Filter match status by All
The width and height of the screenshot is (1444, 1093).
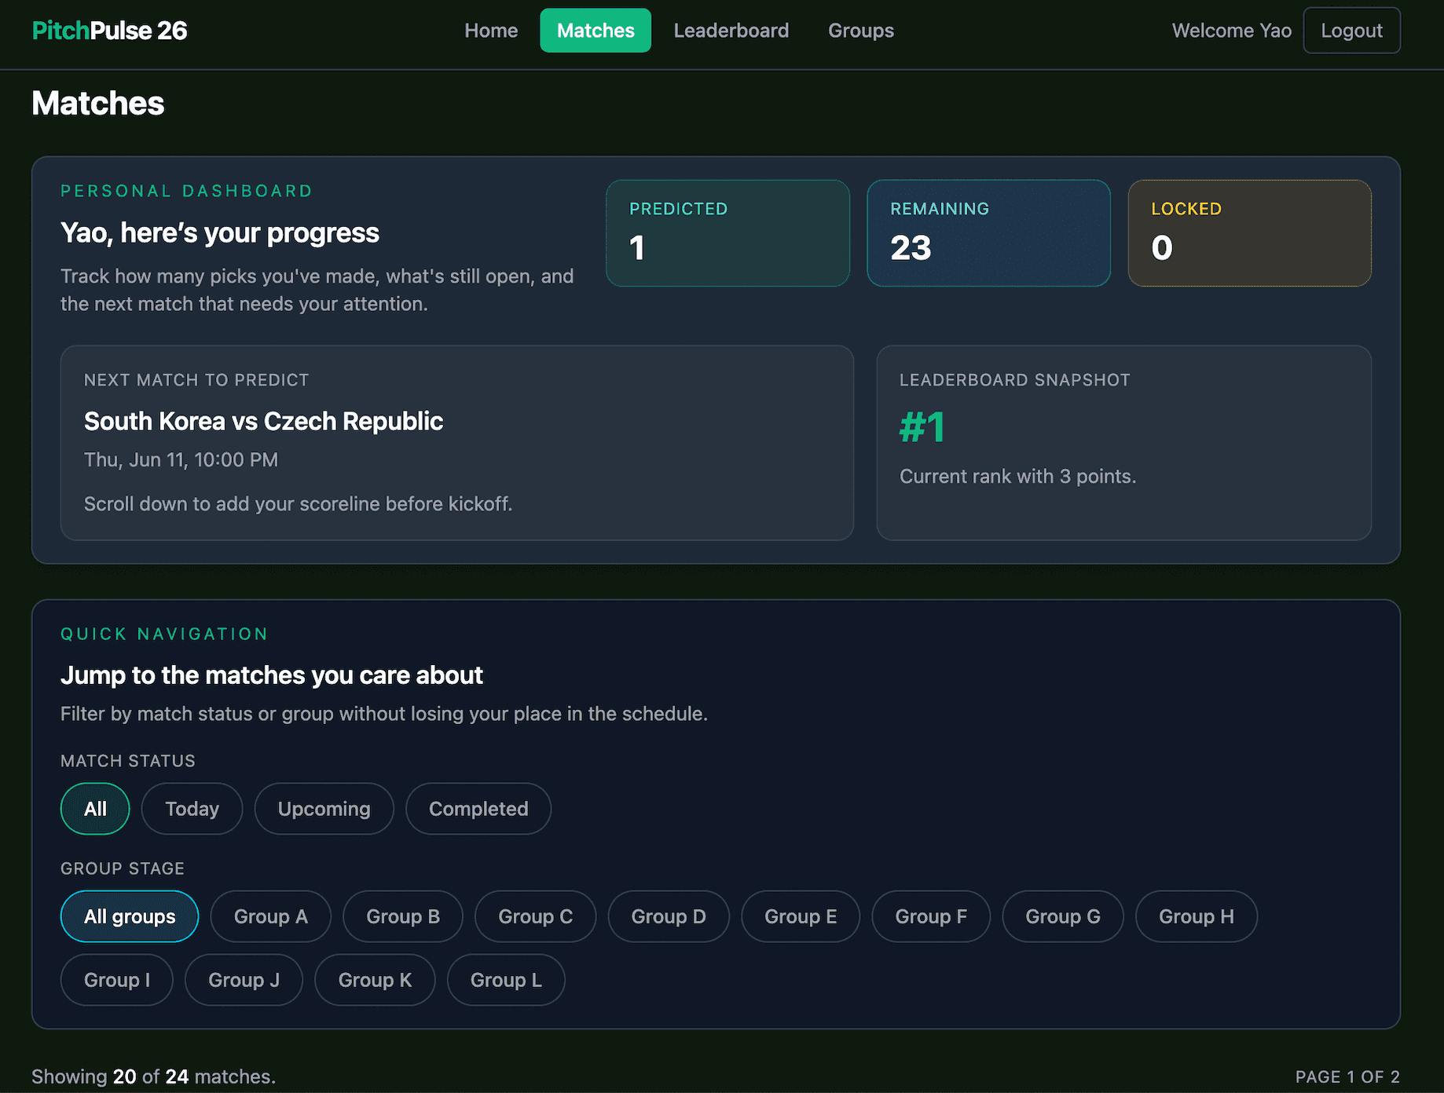tap(95, 809)
